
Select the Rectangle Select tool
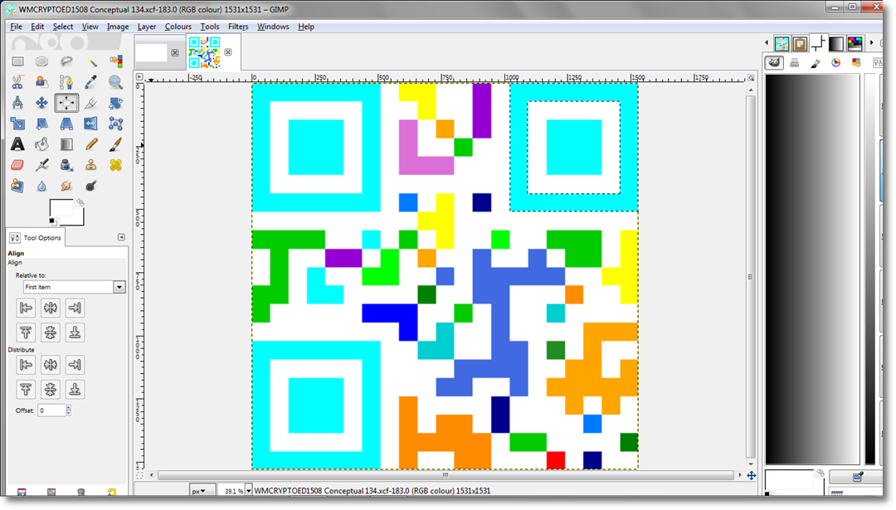click(x=17, y=61)
